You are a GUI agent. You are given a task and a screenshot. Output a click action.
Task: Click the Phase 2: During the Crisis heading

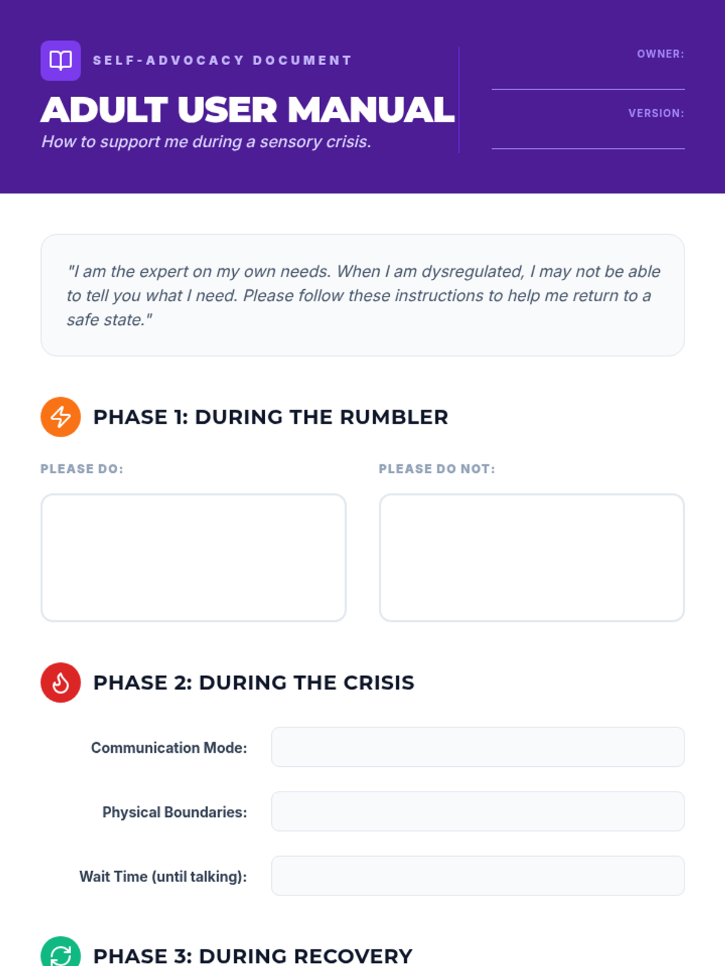pyautogui.click(x=254, y=683)
